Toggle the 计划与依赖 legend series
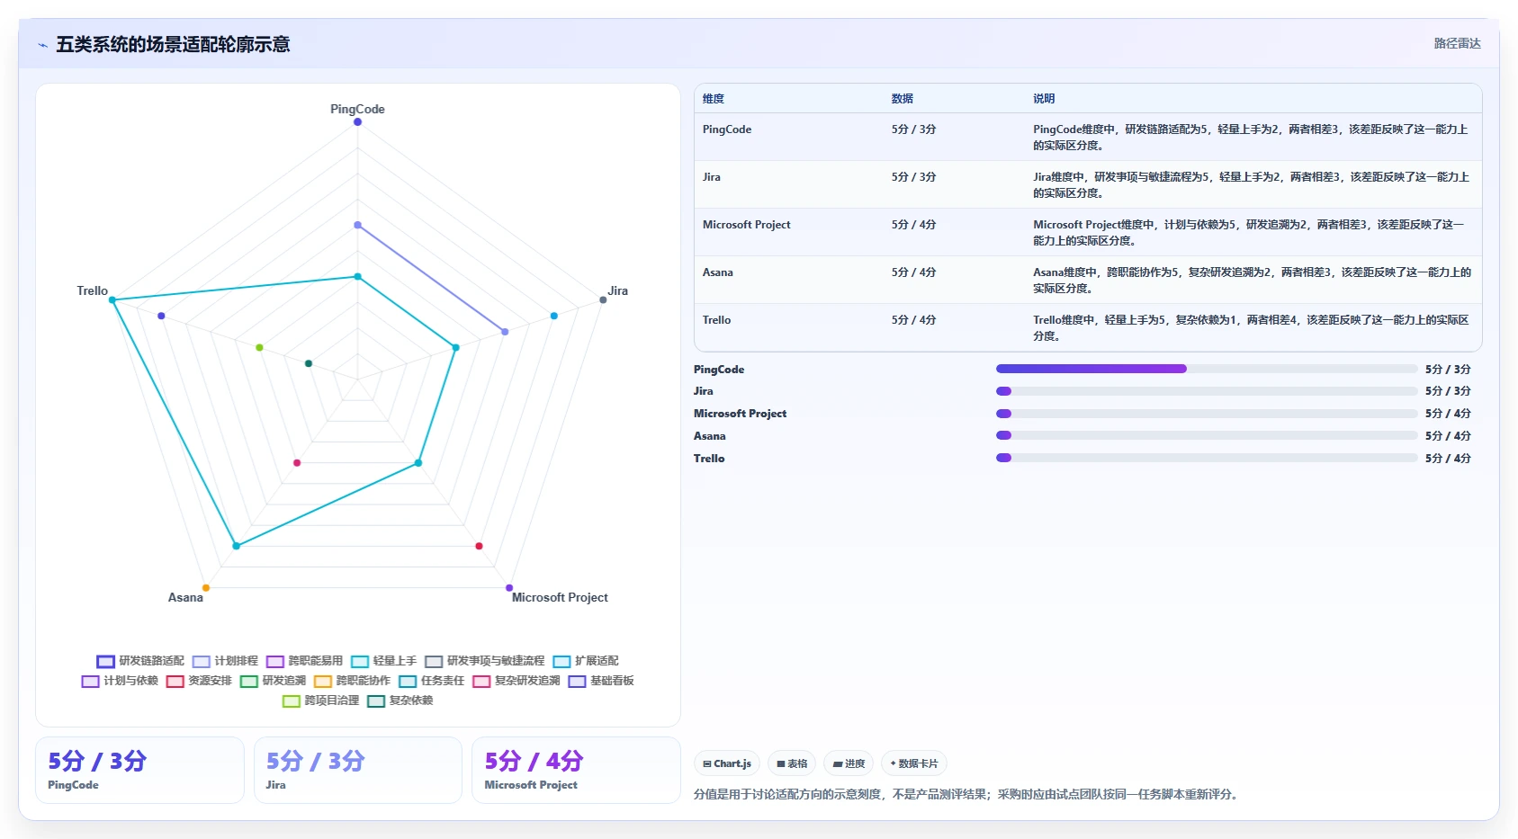 120,681
